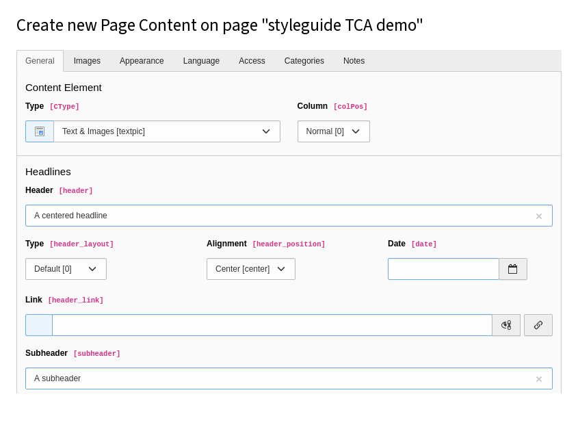Viewport: 578px width, 438px height.
Task: Click the Text & Images content type icon
Action: click(40, 131)
